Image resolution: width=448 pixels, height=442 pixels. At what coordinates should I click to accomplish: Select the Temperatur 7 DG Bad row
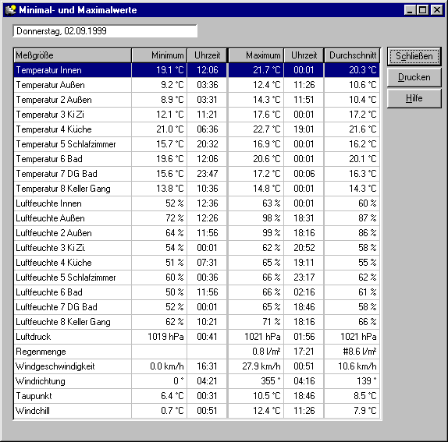pos(197,174)
